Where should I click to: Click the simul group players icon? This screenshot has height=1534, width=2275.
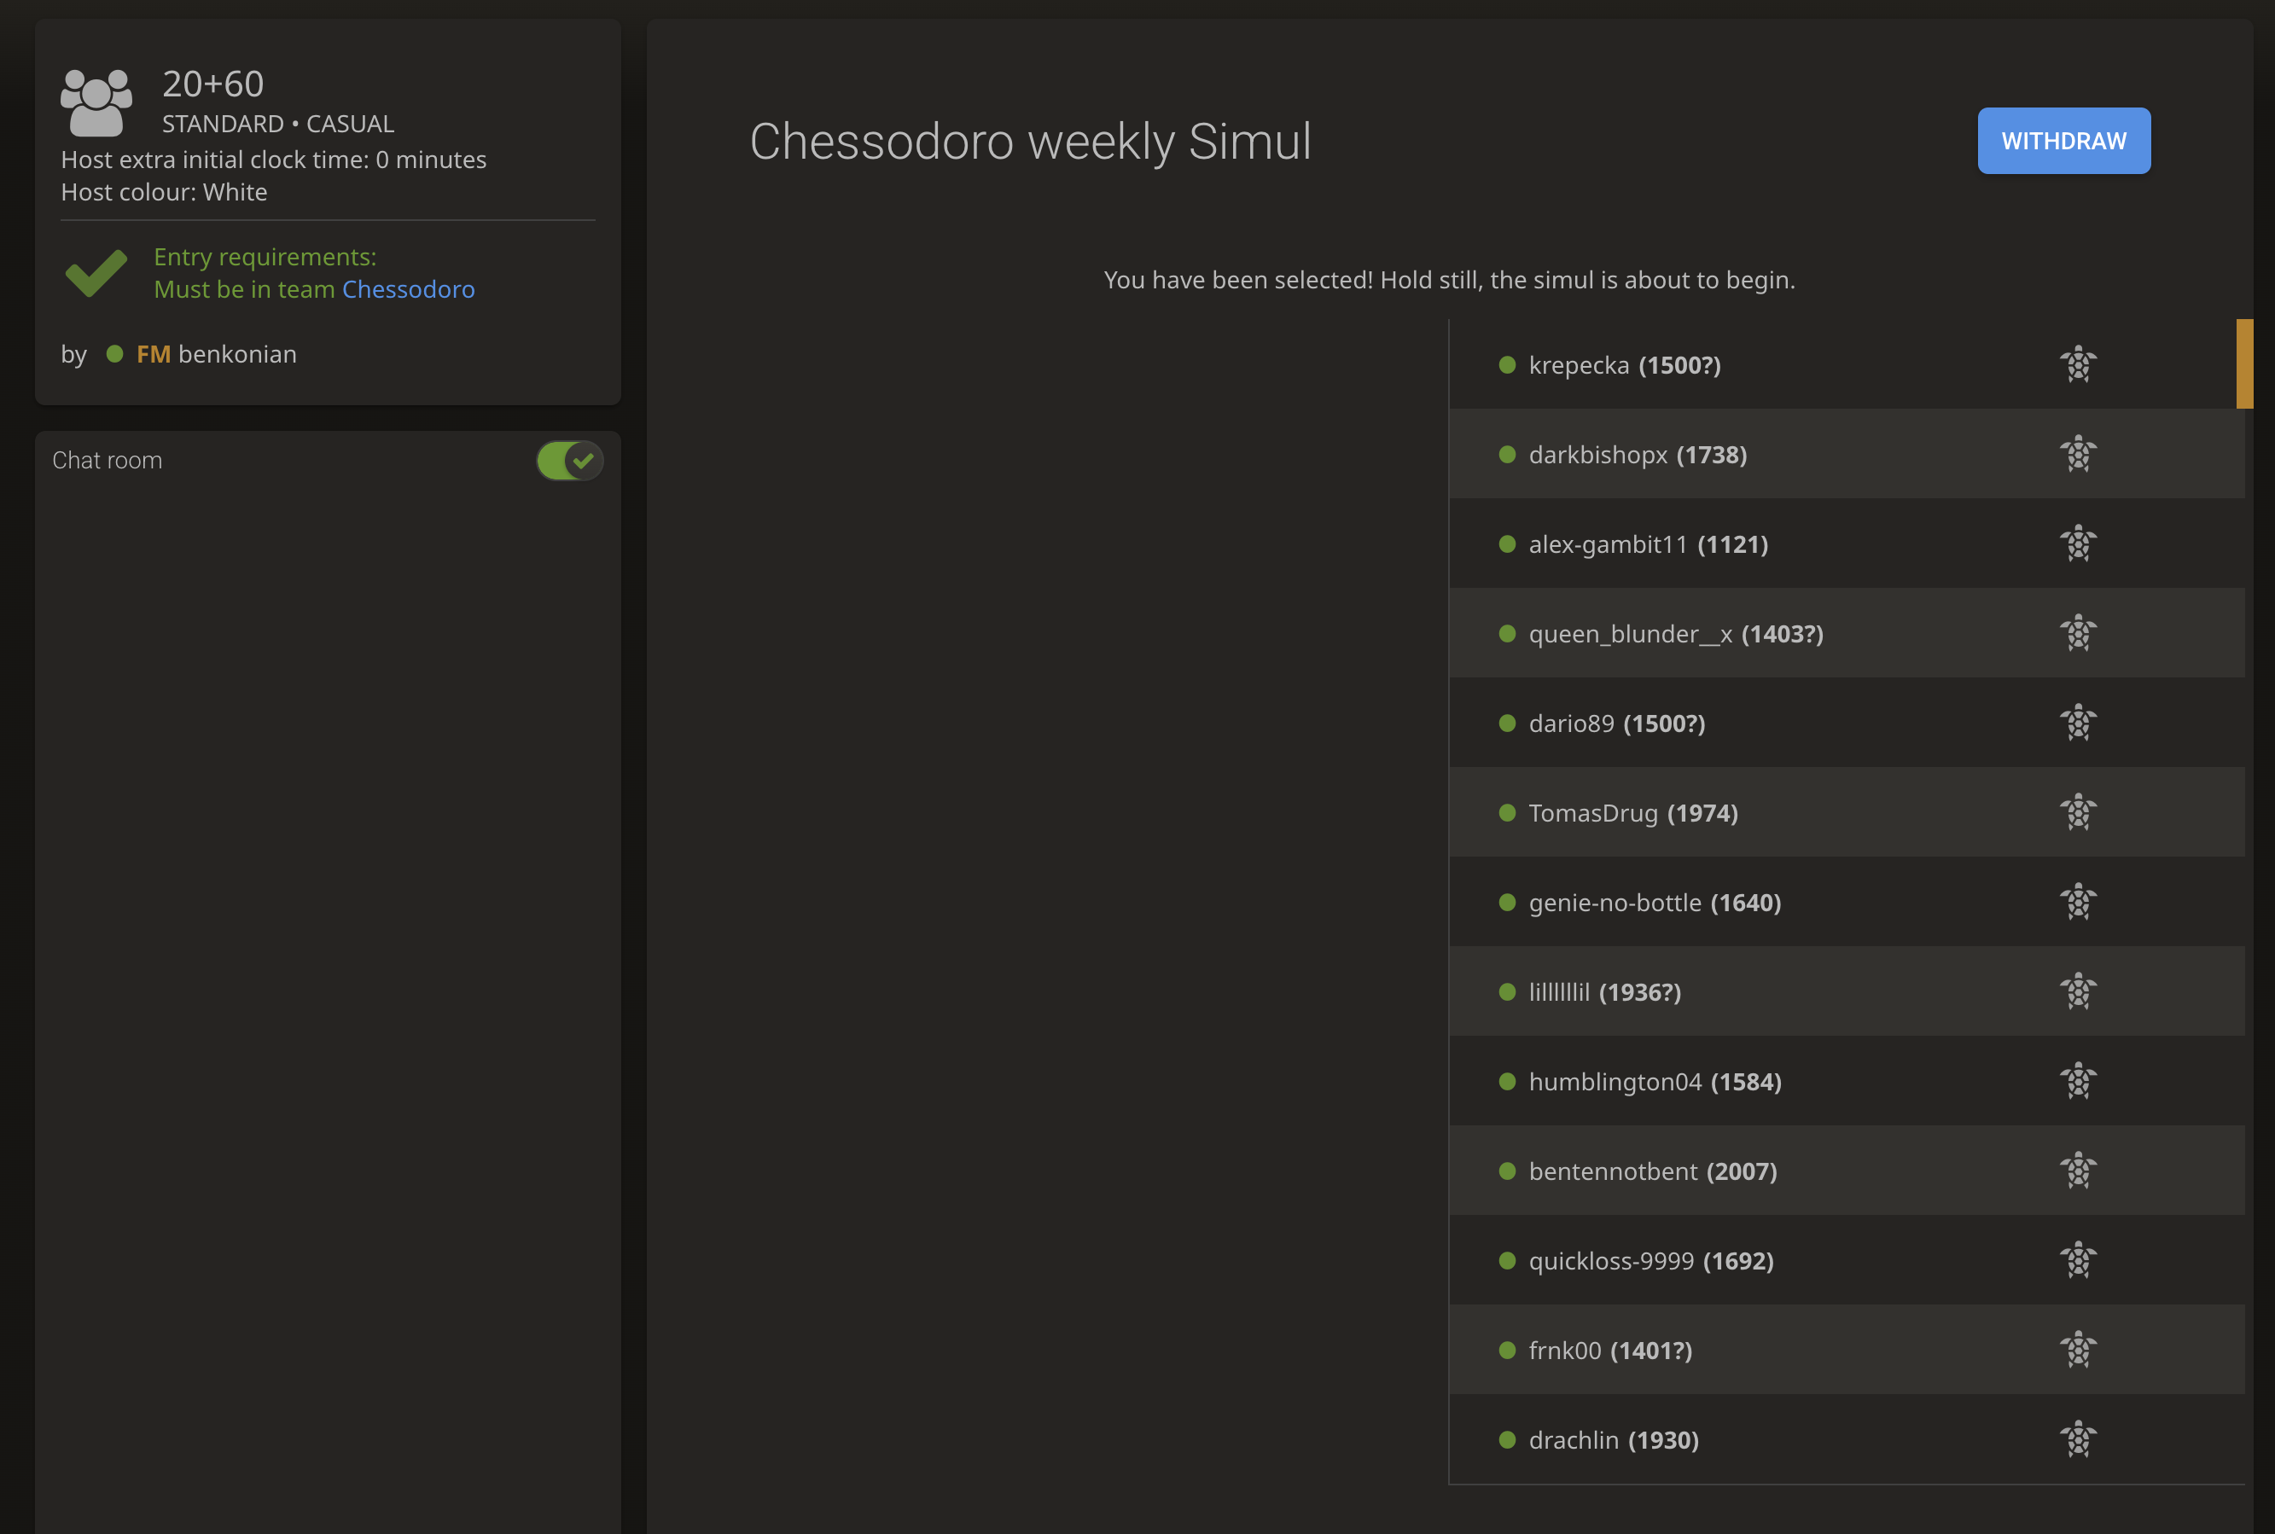tap(96, 102)
